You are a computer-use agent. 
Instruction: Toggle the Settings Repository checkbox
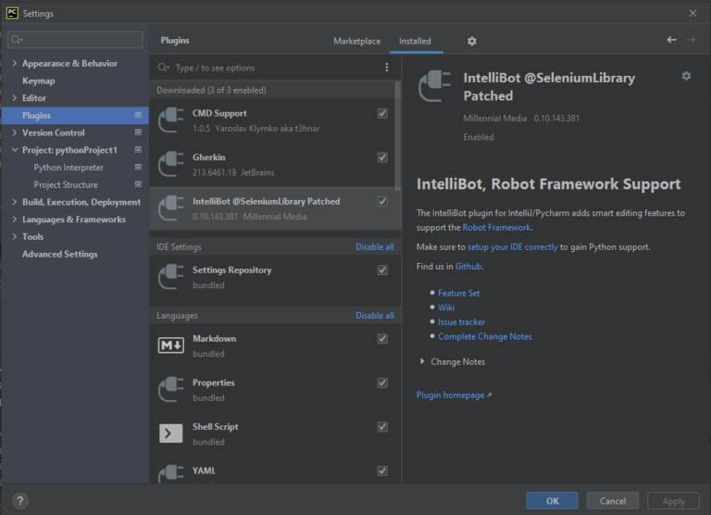(382, 270)
